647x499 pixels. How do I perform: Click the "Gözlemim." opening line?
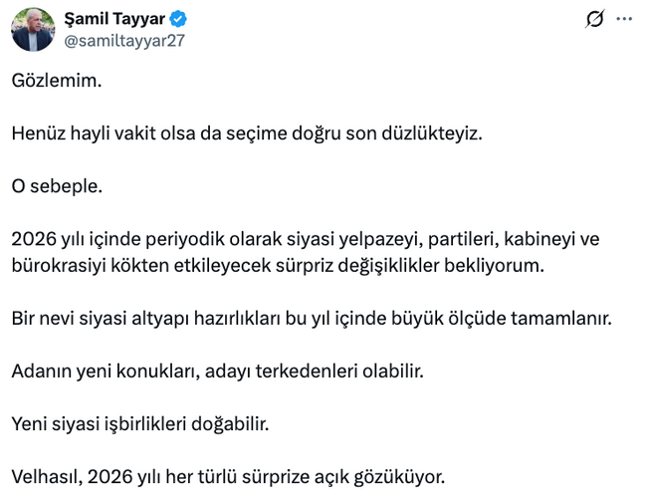(57, 82)
